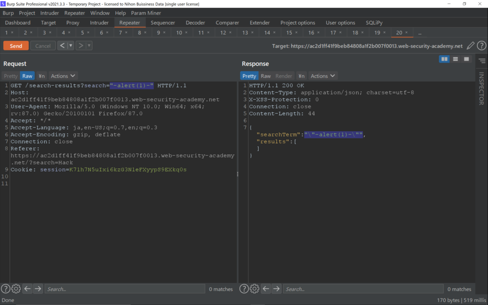
Task: Click the X-XSS-Protection header in response
Action: [x=284, y=99]
